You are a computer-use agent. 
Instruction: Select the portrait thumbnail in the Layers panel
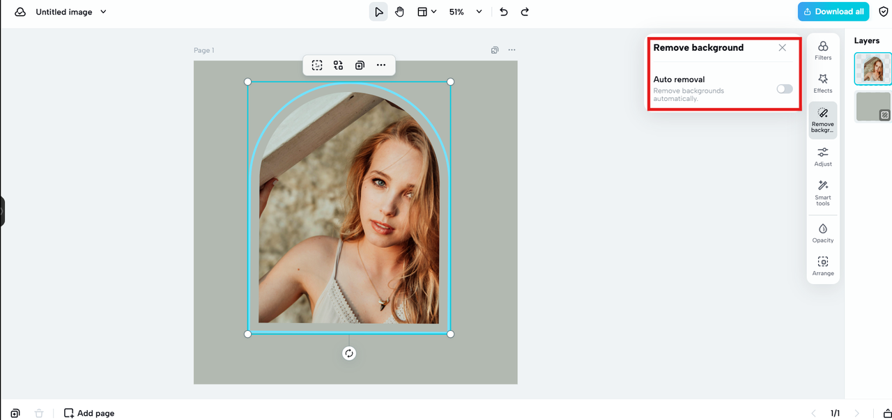(872, 69)
